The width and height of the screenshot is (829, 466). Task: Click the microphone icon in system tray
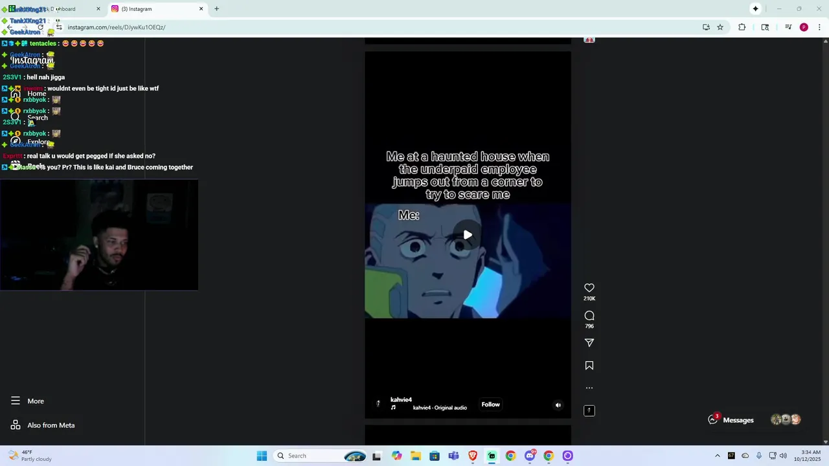759,456
